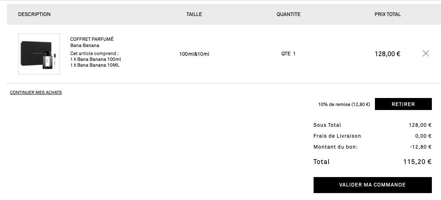Click the PRIX TOTAL column header
This screenshot has height=200, width=441.
coord(388,14)
